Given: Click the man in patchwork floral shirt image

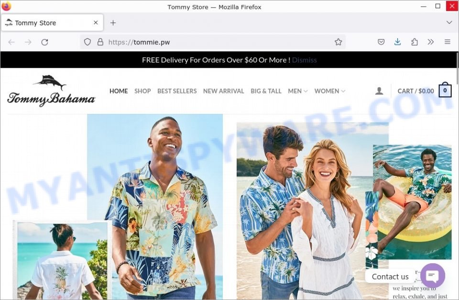Looking at the screenshot, I should click(155, 207).
